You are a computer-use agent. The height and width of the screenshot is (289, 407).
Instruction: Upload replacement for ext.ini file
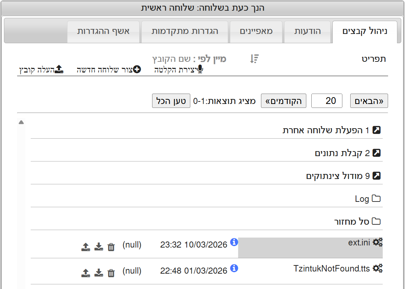[86, 247]
